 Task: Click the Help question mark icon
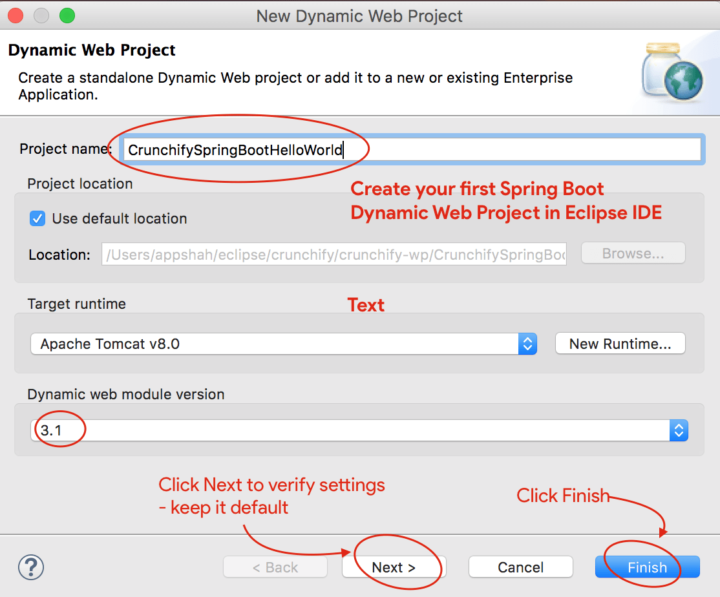coord(31,567)
